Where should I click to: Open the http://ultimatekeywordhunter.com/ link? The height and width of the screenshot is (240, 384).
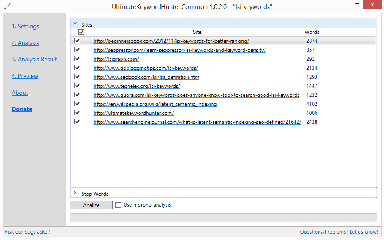pyautogui.click(x=134, y=113)
